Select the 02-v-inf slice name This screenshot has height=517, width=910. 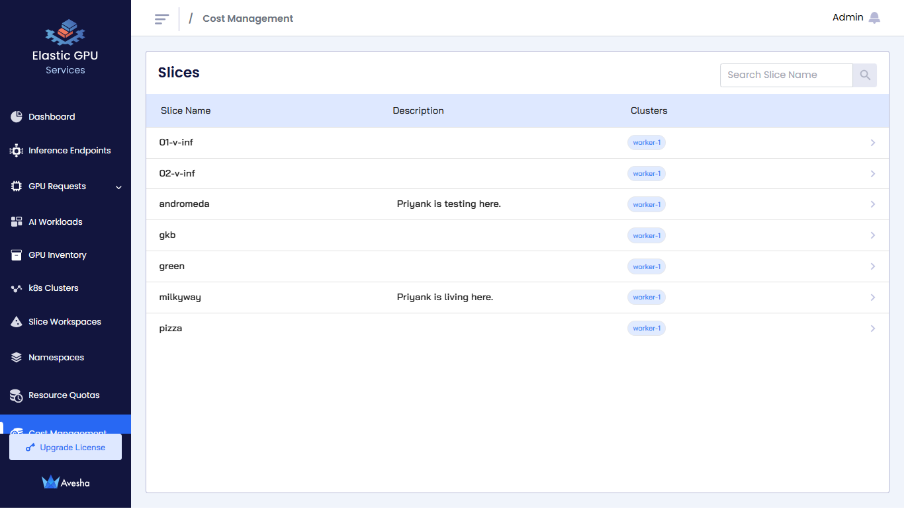[177, 173]
